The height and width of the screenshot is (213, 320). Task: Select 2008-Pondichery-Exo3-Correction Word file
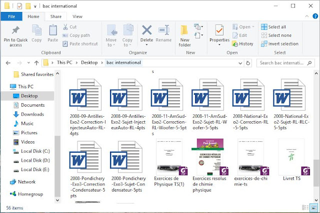(x=87, y=170)
